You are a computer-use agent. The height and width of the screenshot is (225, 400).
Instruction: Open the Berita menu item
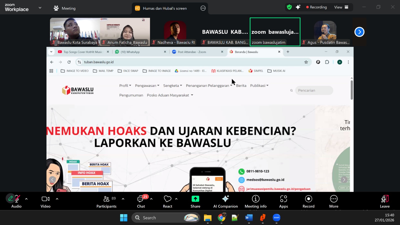click(x=241, y=86)
